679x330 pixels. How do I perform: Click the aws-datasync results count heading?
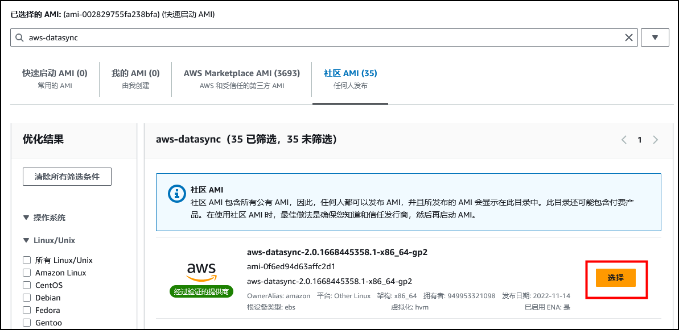246,140
